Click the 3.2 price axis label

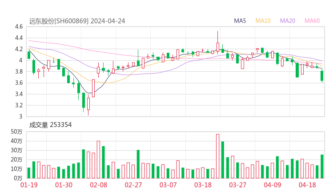19,105
